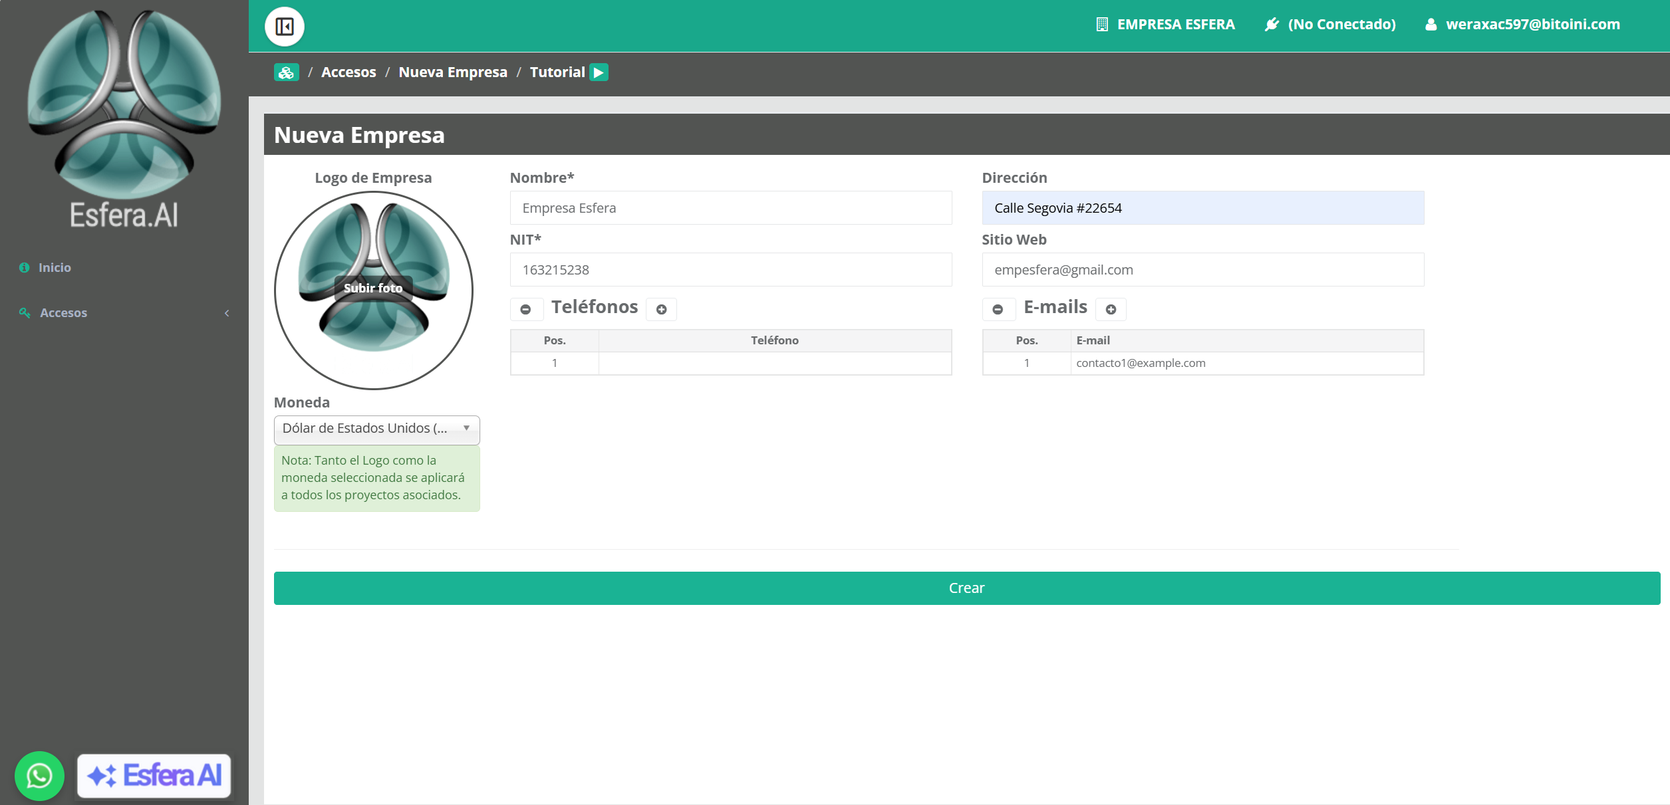Click the empty Teléfono cell in row 1
The height and width of the screenshot is (805, 1670).
tap(775, 364)
